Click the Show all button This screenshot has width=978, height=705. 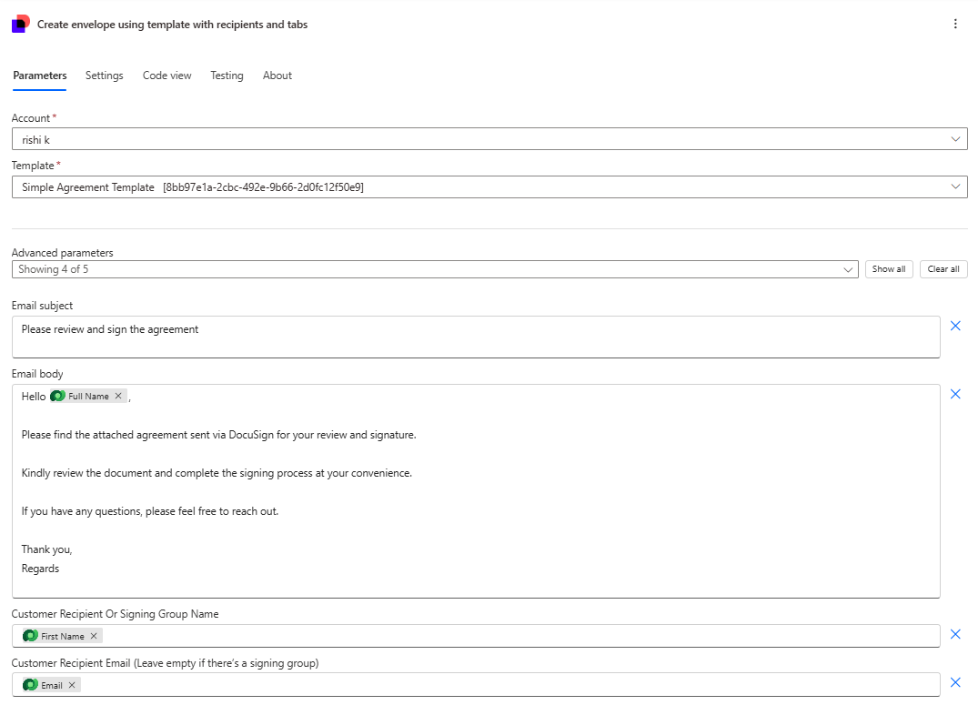pyautogui.click(x=889, y=269)
